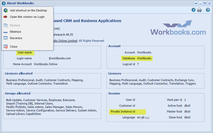Choose Close from window menu
Viewport: 213px width, 133px height.
pyautogui.click(x=14, y=47)
